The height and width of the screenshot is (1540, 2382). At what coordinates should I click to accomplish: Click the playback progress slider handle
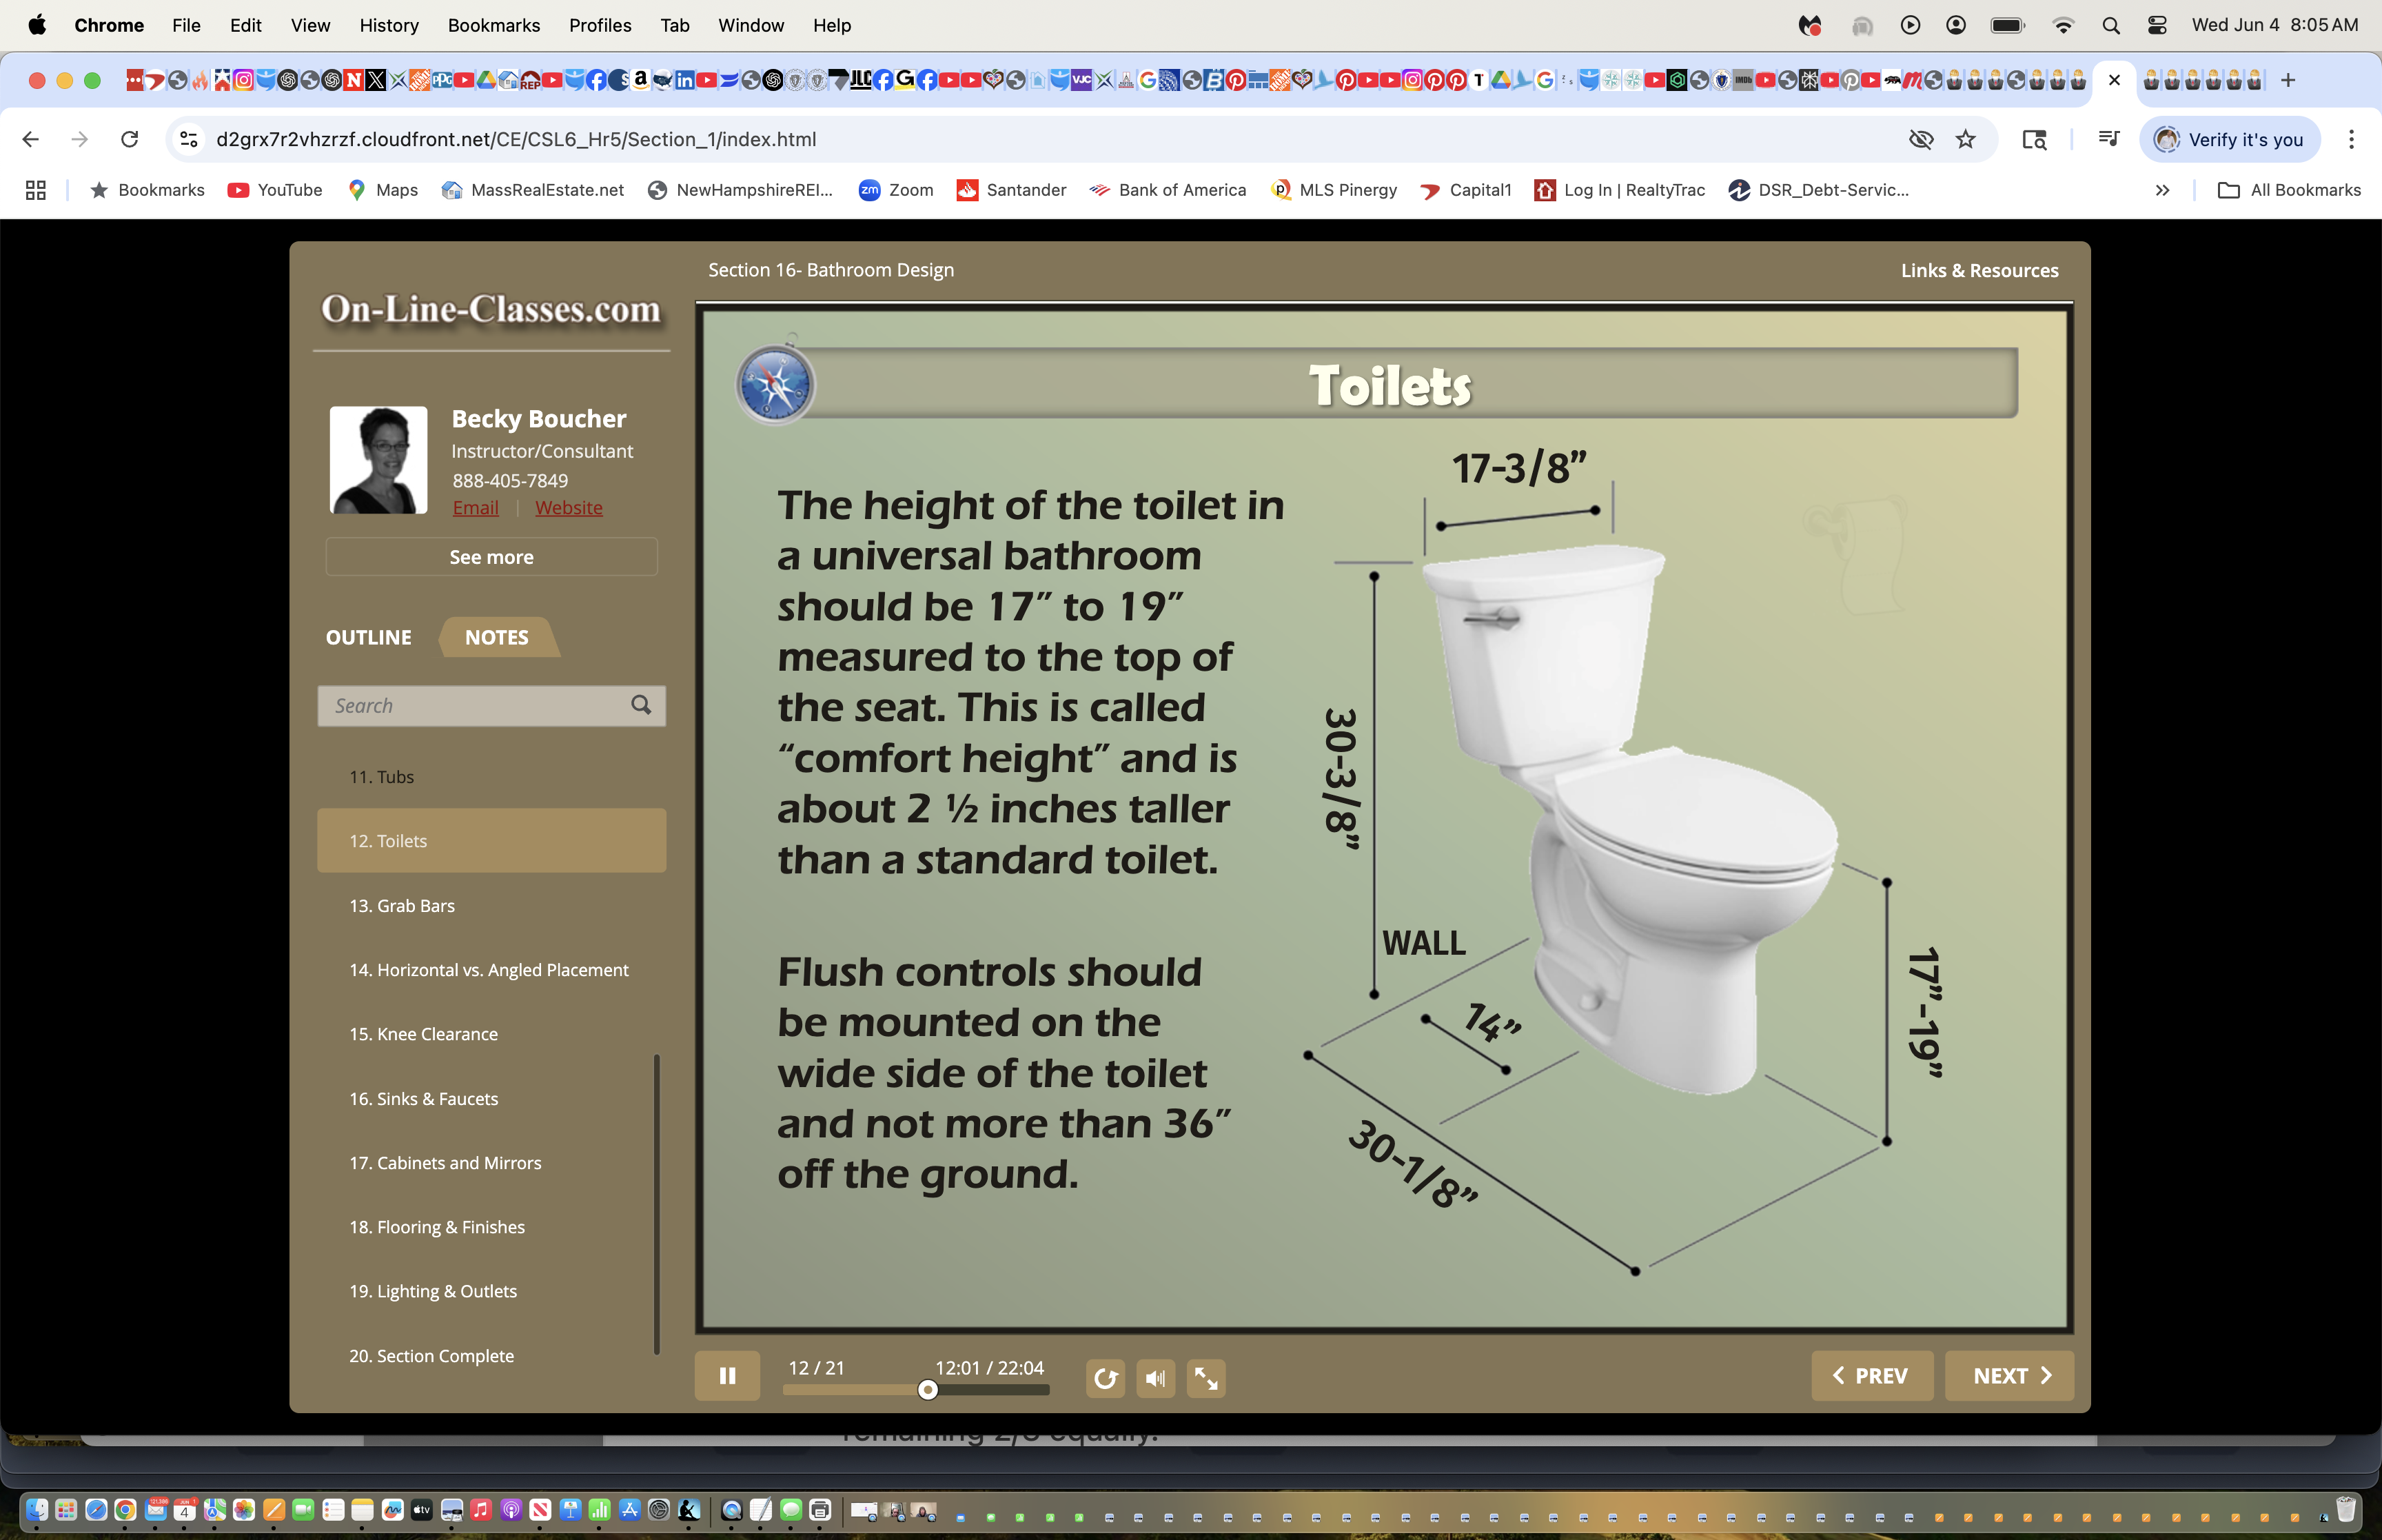928,1390
